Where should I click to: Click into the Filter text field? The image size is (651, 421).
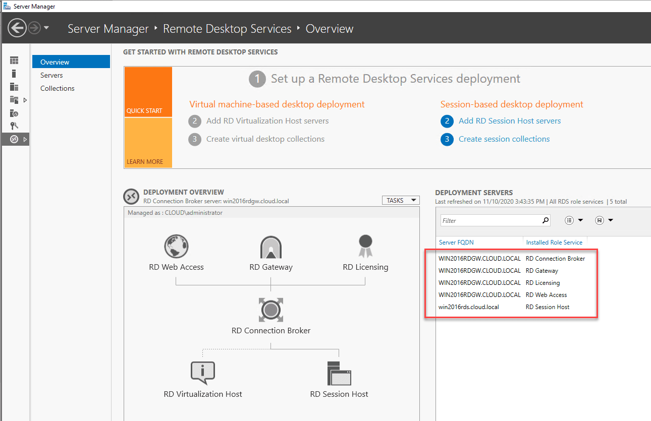point(490,220)
